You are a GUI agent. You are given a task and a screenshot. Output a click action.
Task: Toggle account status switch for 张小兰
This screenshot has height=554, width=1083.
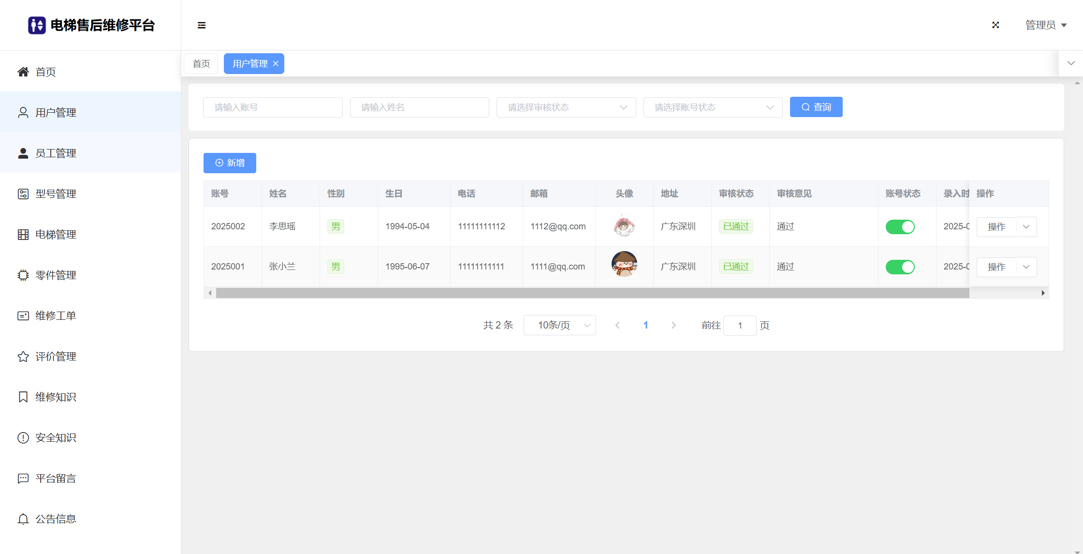900,267
